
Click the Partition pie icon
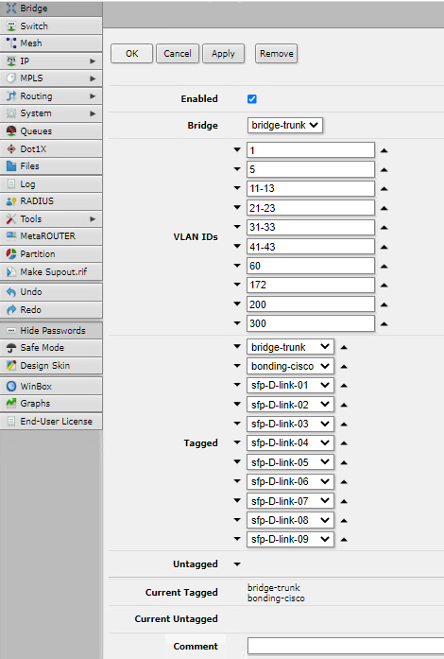coord(11,253)
